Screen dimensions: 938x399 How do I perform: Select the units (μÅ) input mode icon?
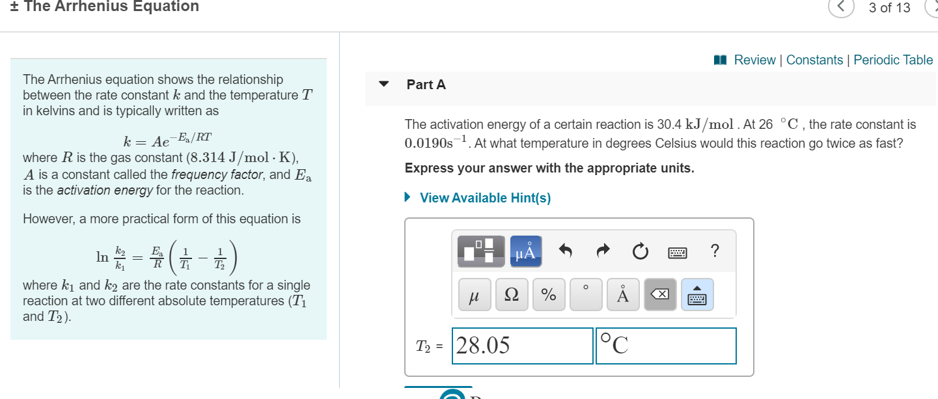[524, 251]
